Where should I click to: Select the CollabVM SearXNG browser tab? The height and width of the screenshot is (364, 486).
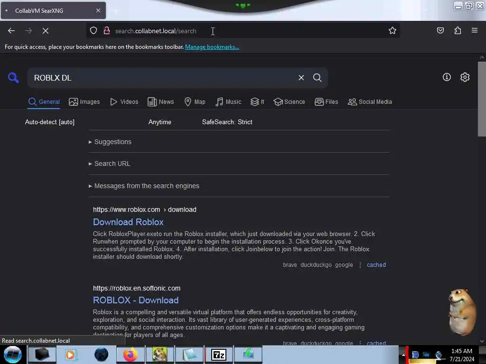point(53,10)
